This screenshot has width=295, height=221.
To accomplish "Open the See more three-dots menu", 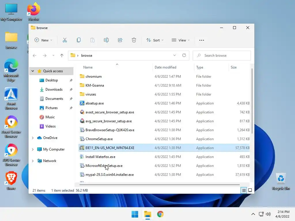I will click(x=201, y=40).
